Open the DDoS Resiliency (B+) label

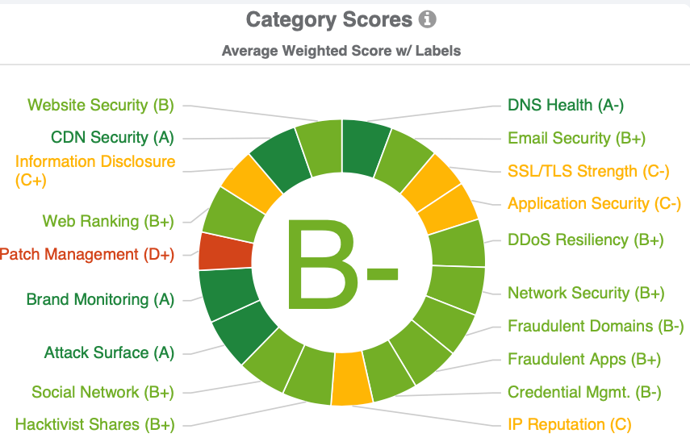click(x=585, y=240)
